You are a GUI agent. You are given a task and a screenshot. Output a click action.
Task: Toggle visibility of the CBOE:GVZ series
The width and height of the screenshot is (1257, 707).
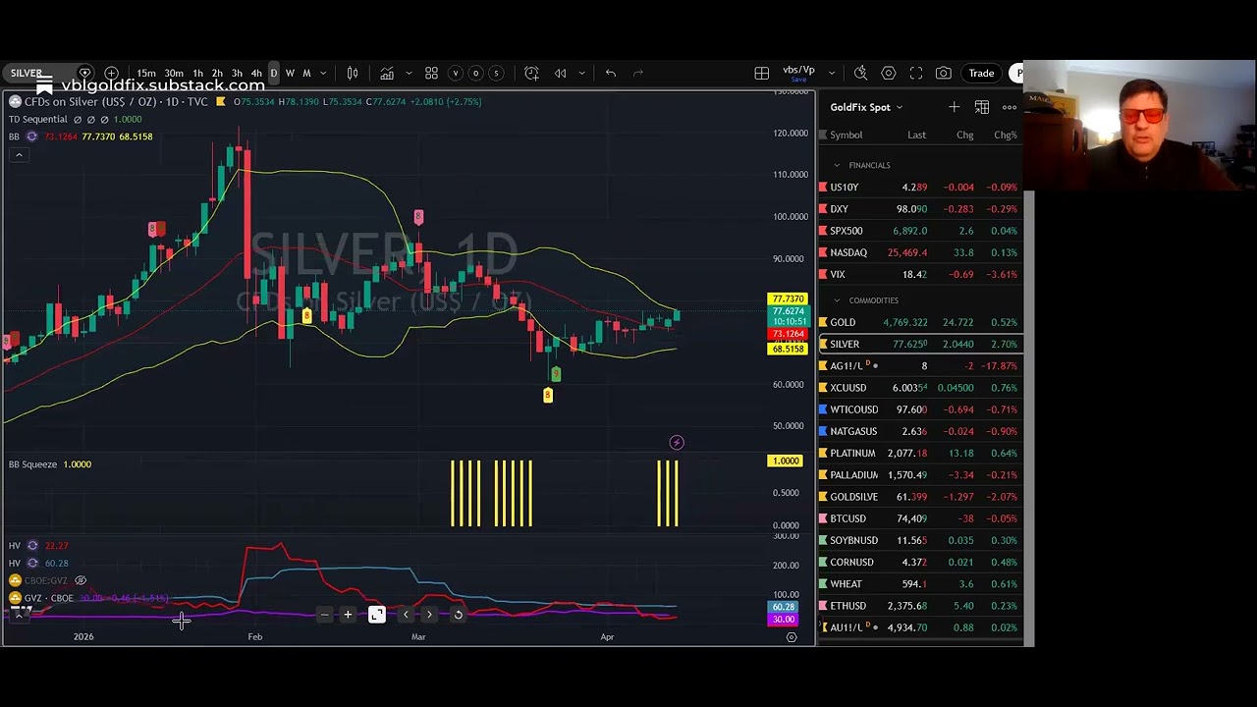(81, 580)
